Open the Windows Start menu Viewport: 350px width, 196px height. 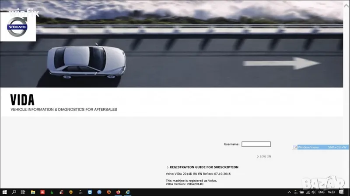(x=4, y=192)
